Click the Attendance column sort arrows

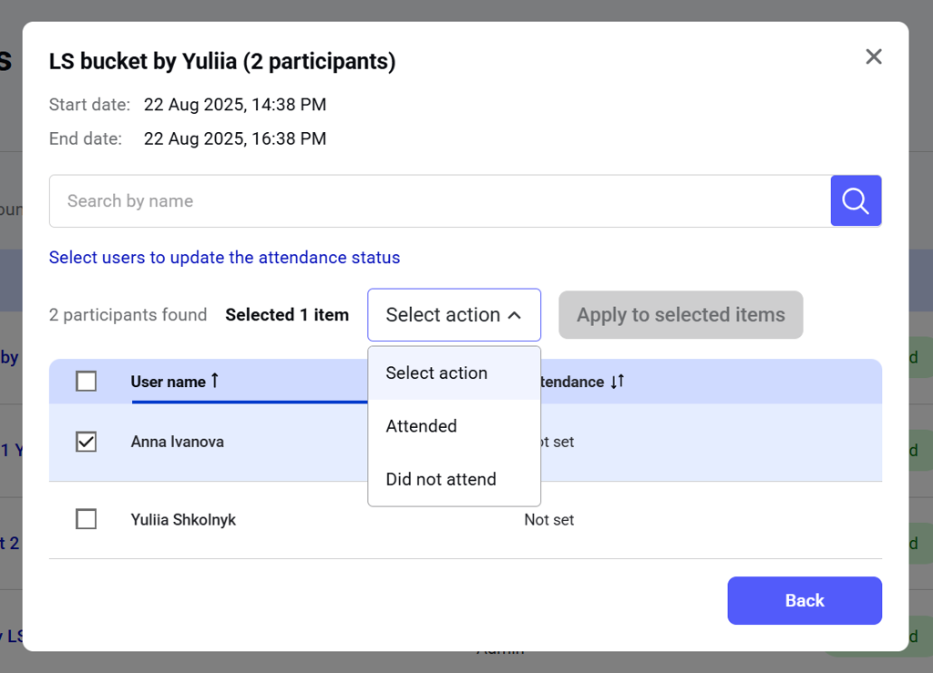618,382
